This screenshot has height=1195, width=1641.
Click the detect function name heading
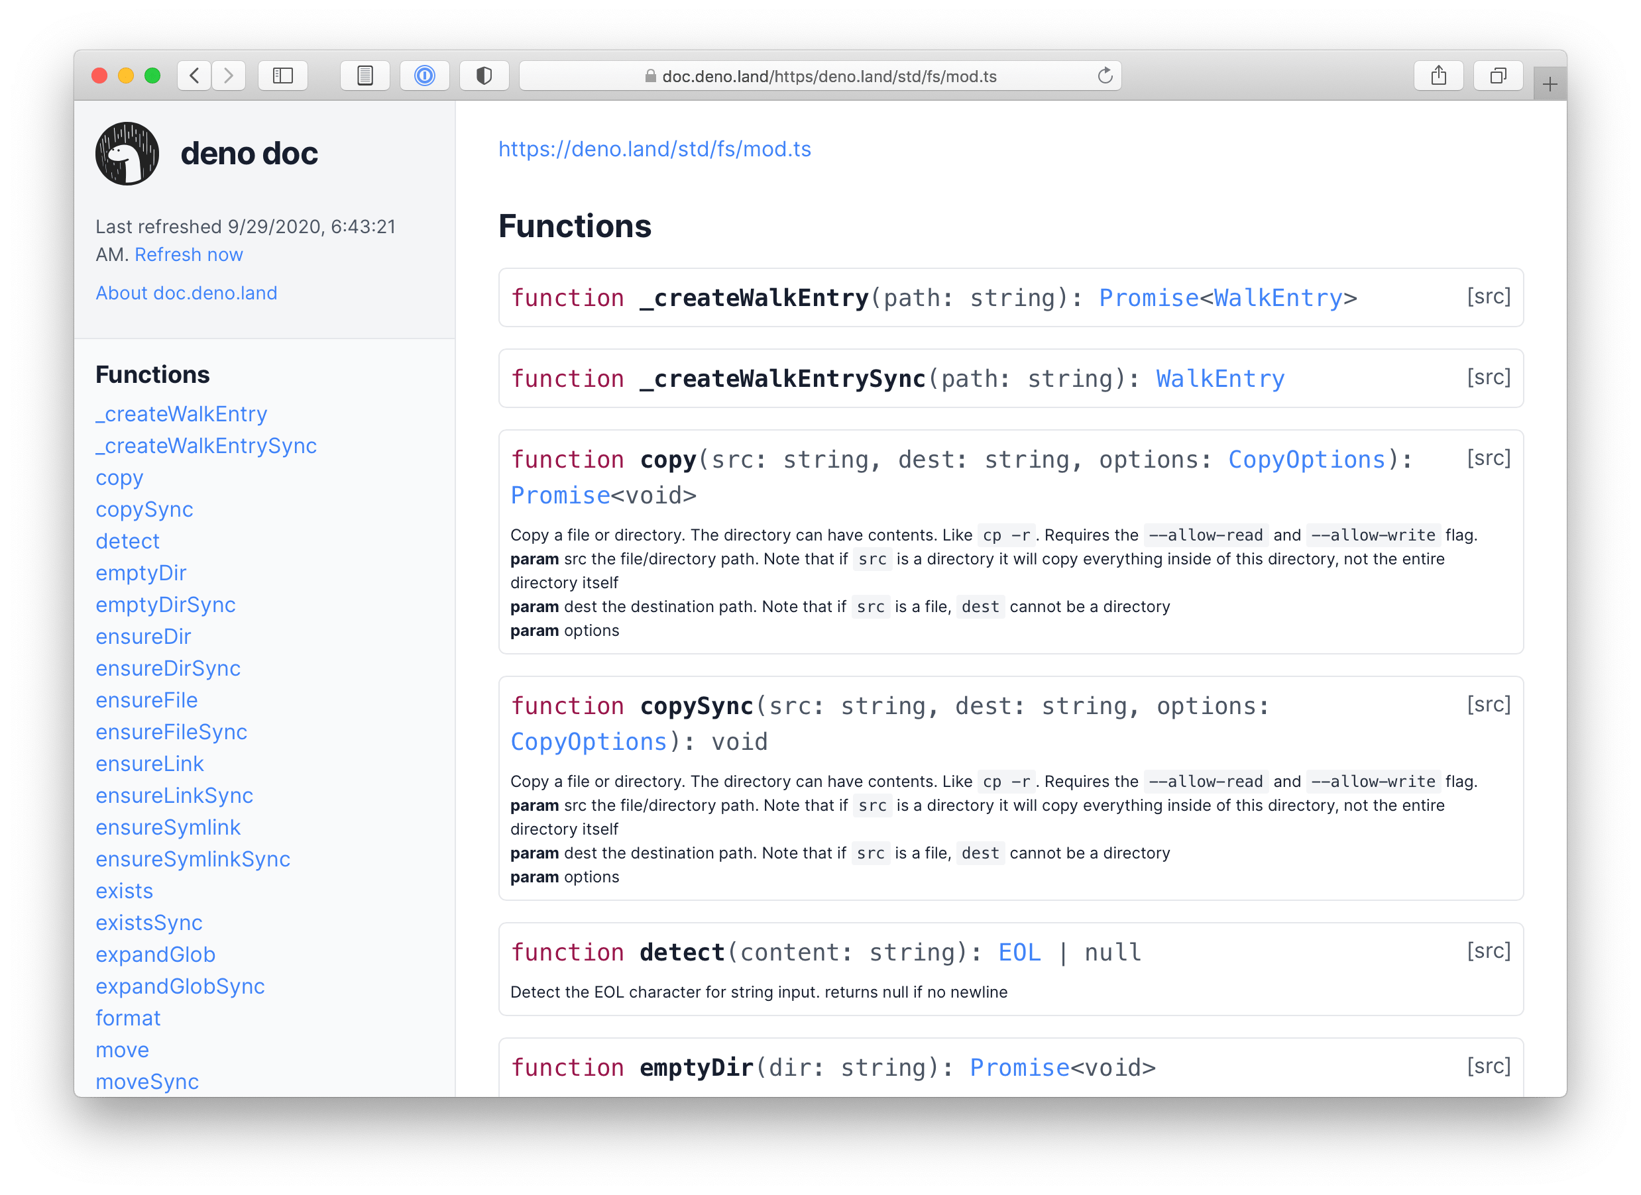coord(682,953)
